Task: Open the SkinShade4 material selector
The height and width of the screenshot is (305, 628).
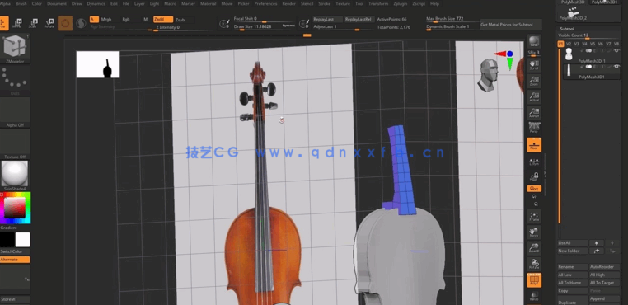Action: (x=15, y=176)
